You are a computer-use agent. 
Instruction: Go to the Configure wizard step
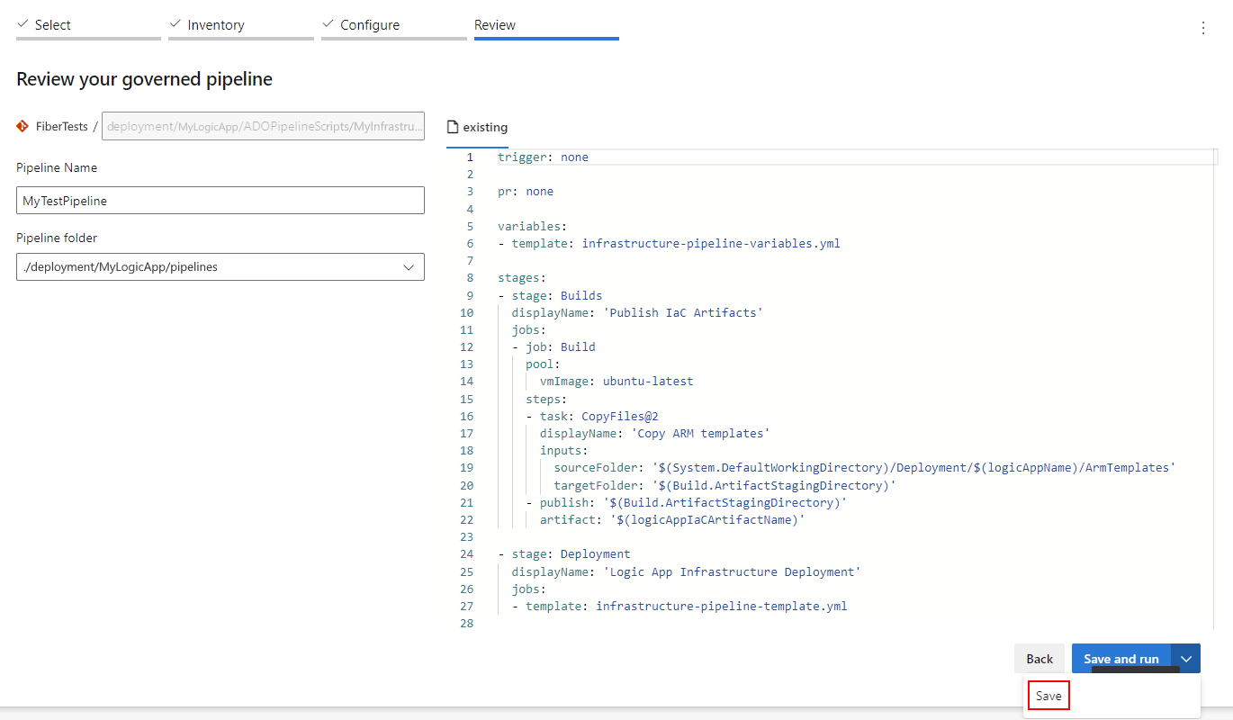(394, 27)
